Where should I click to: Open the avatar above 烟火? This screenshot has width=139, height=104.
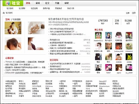click(x=108, y=57)
